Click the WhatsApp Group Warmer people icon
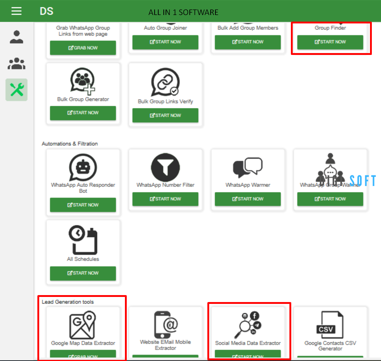381x361 pixels. (330, 168)
